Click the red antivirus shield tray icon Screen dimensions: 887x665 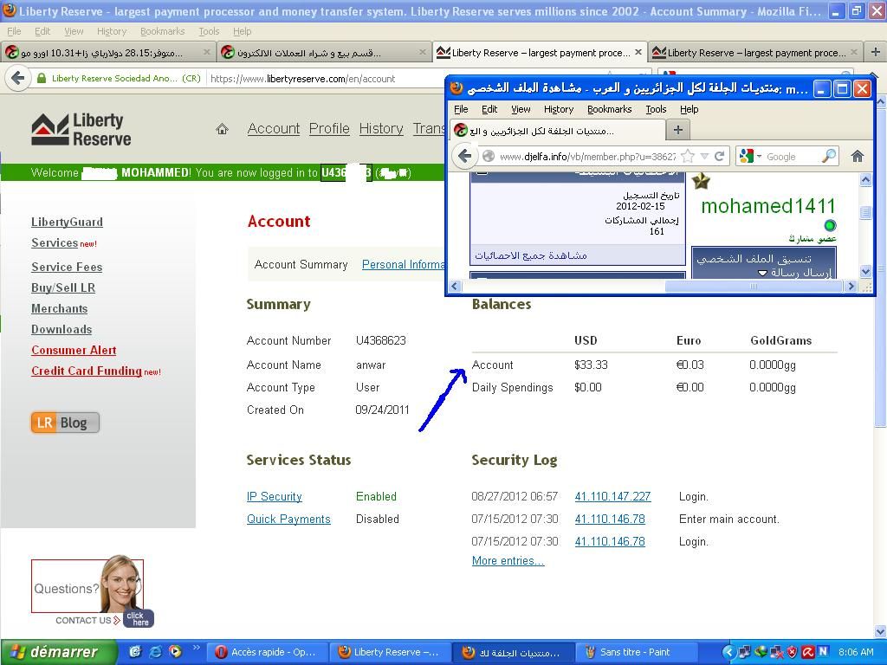click(x=792, y=652)
